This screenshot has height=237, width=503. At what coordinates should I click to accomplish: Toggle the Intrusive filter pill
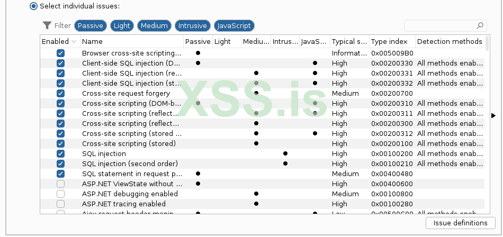(192, 25)
